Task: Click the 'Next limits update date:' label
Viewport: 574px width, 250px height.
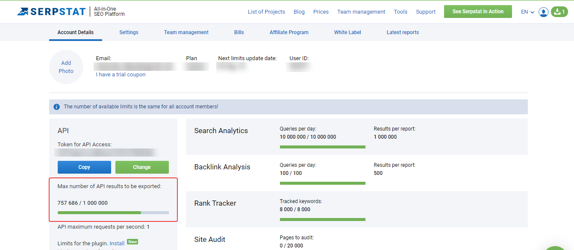Action: 247,58
